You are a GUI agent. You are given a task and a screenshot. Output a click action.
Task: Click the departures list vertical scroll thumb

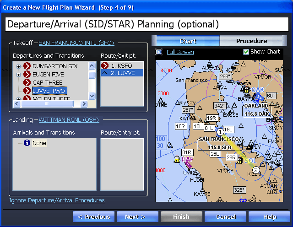(x=92, y=75)
